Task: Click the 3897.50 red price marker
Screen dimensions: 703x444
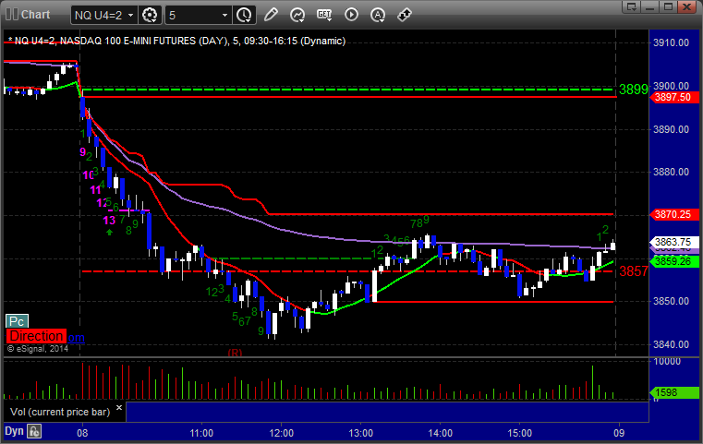Action: pos(673,97)
